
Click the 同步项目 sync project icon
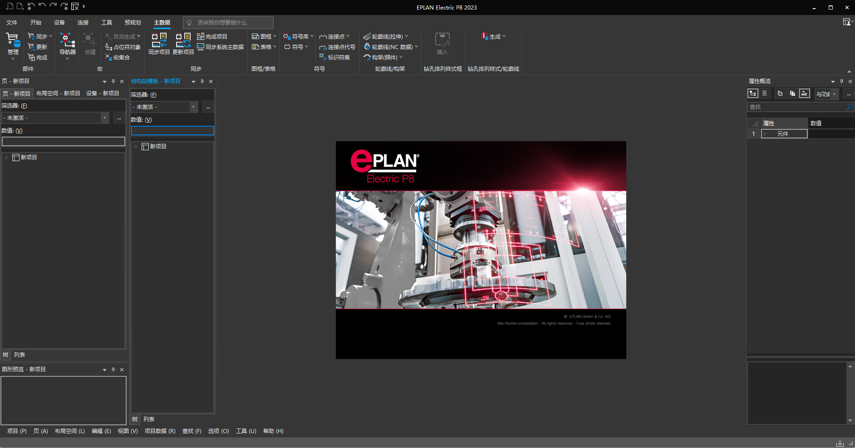coord(159,40)
